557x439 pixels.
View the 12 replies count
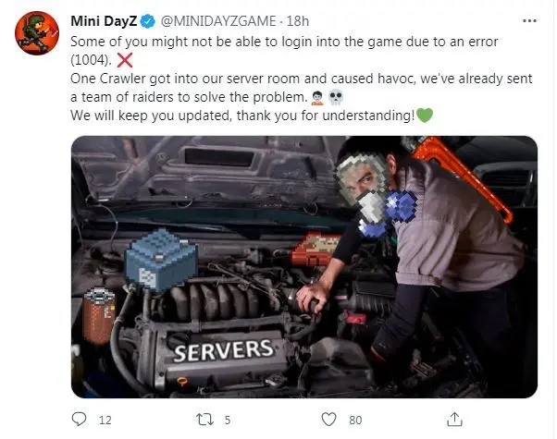coord(105,421)
